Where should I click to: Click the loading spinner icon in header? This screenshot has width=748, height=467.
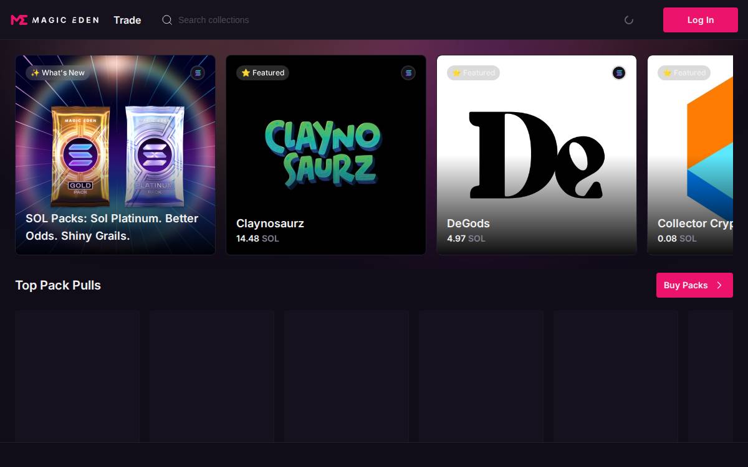(629, 20)
